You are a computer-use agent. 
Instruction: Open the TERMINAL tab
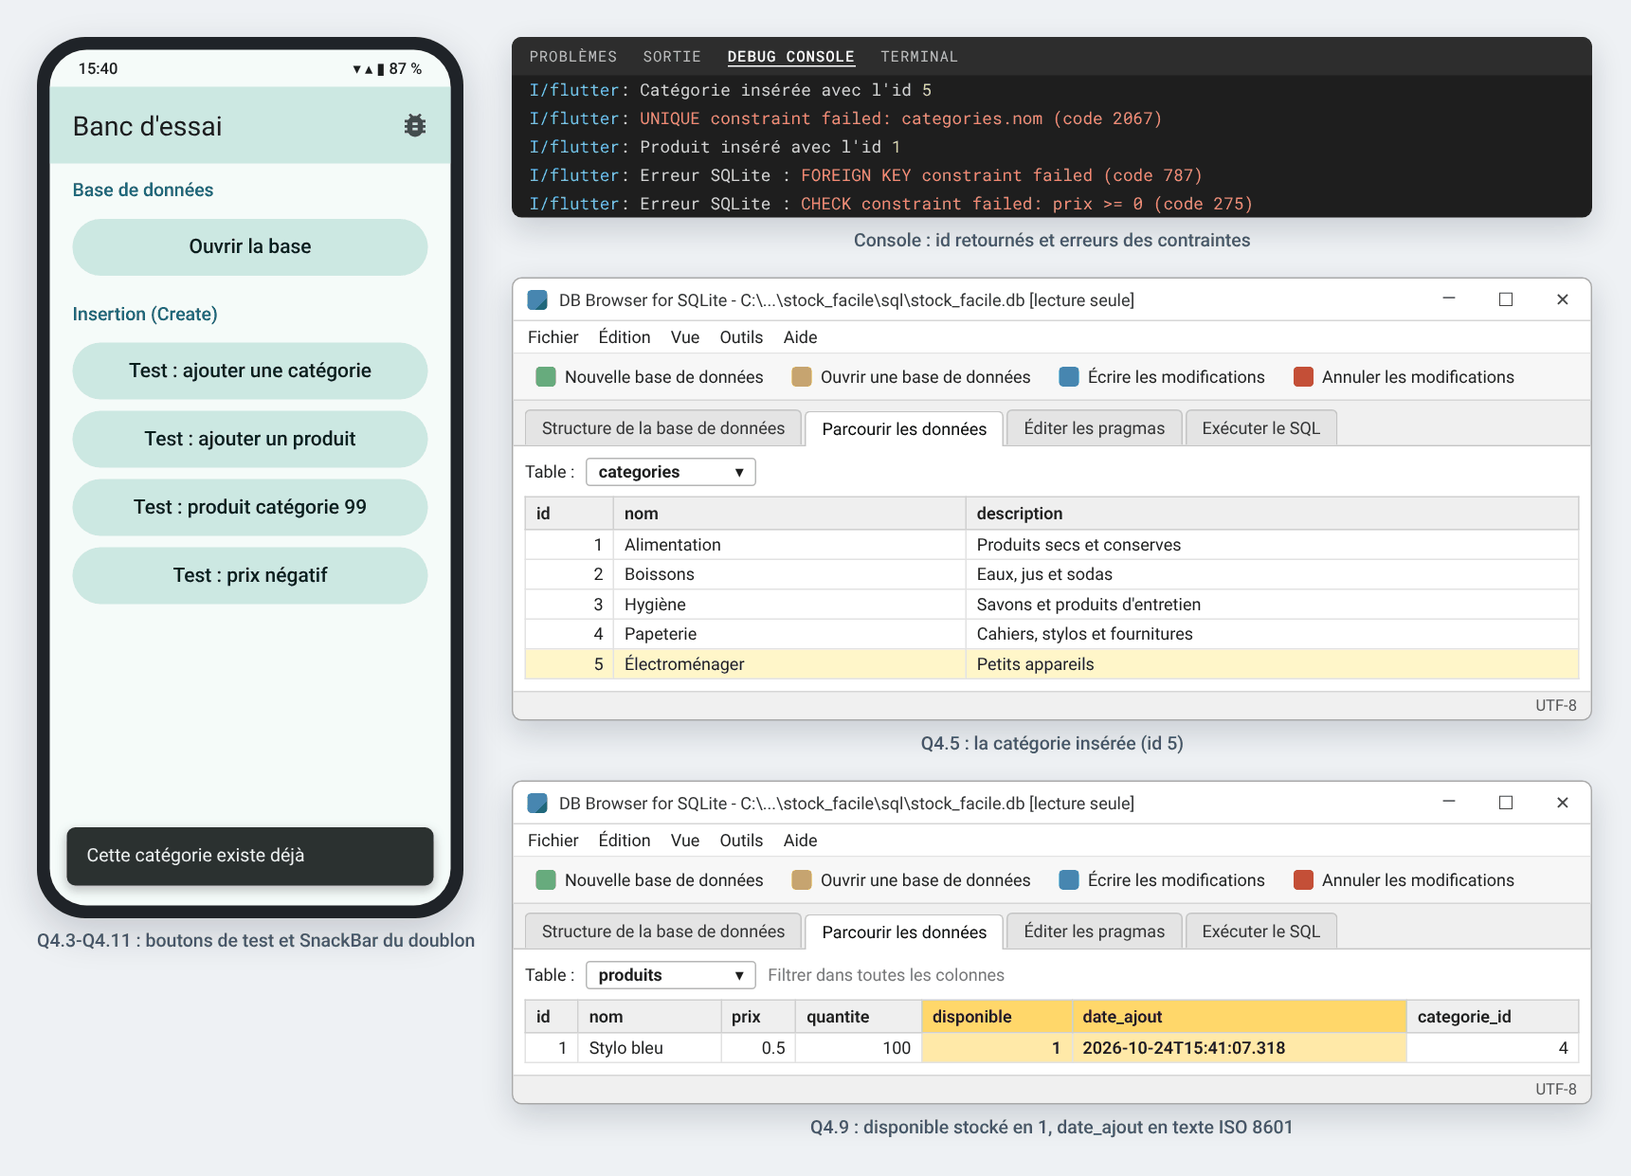tap(919, 57)
